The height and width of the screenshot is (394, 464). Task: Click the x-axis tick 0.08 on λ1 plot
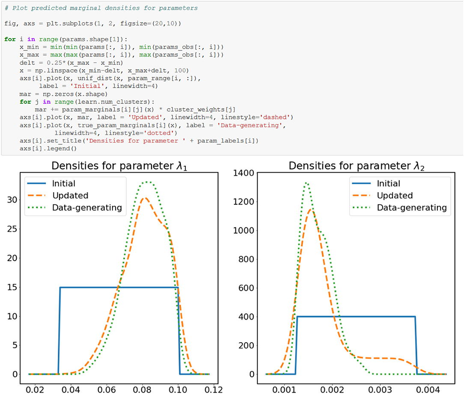click(x=143, y=390)
